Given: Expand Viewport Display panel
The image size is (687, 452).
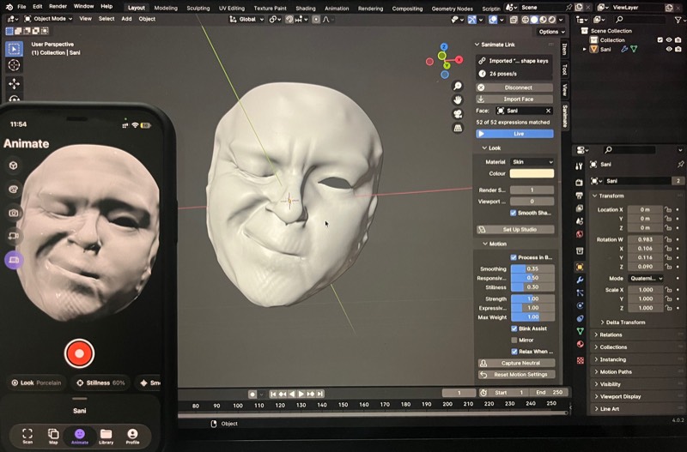Looking at the screenshot, I should click(617, 396).
